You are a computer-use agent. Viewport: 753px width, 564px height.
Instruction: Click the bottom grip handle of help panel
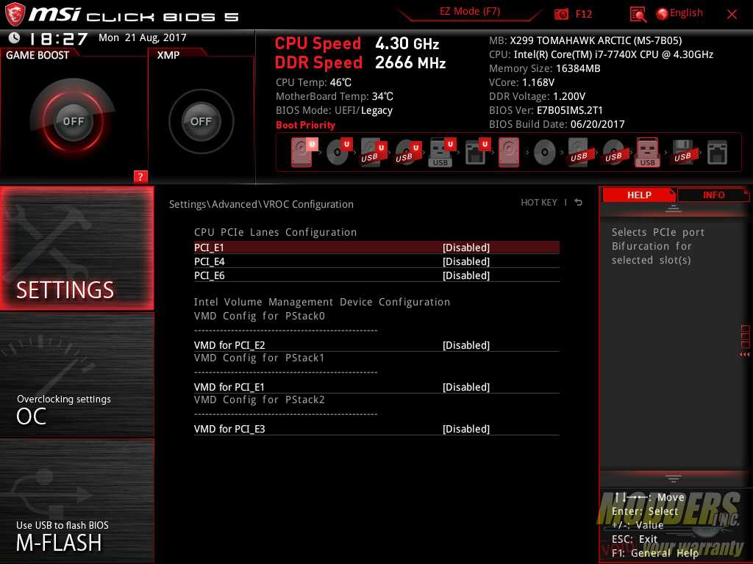(x=674, y=478)
